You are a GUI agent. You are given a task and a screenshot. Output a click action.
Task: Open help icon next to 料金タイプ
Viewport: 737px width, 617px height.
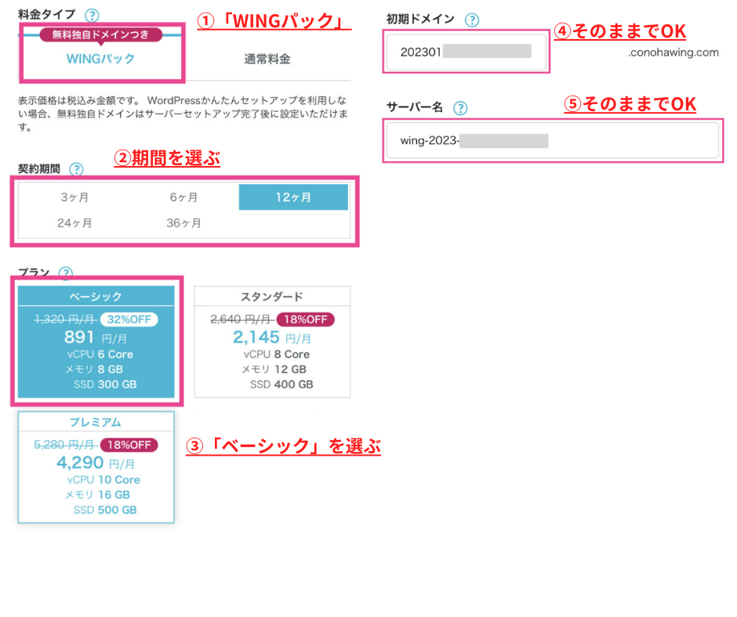click(x=92, y=16)
